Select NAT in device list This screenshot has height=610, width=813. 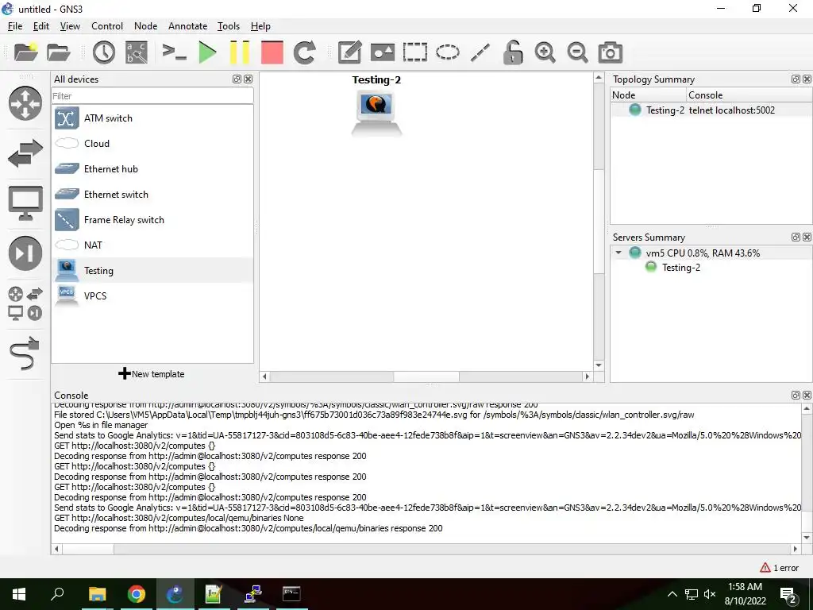coord(152,245)
